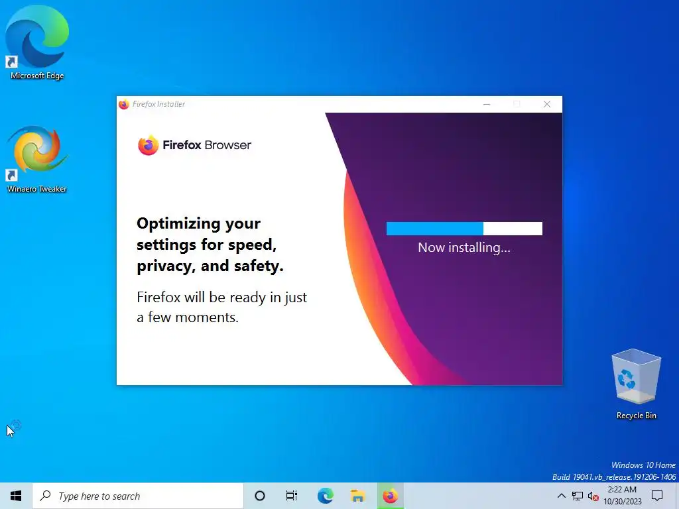This screenshot has height=509, width=679.
Task: Open the Recycle Bin on desktop
Action: click(636, 384)
